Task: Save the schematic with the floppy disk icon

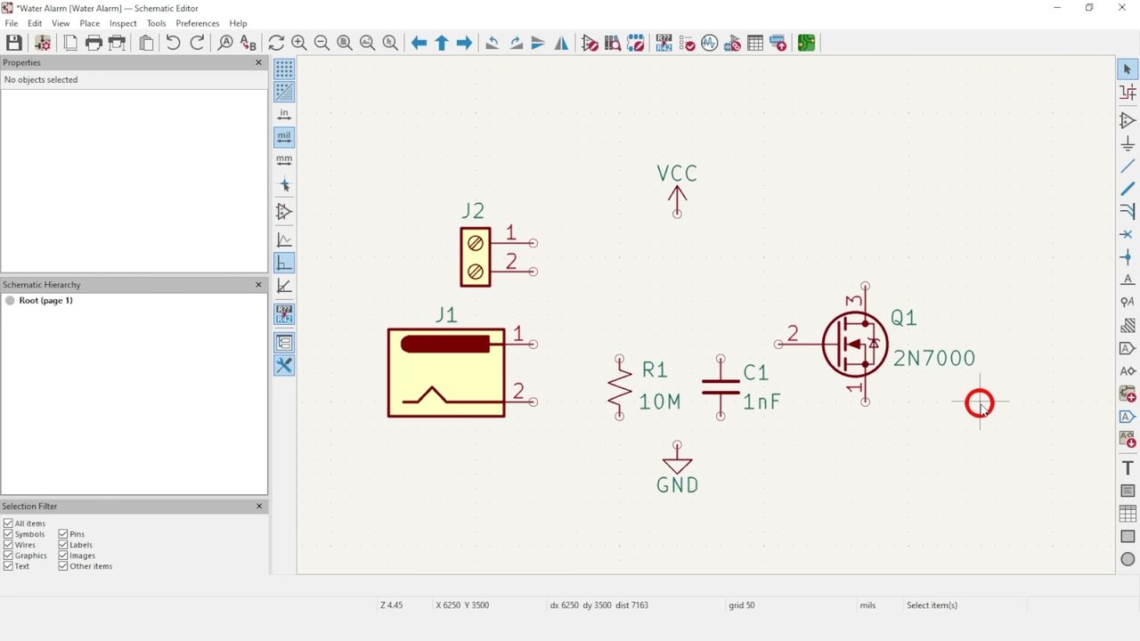Action: pyautogui.click(x=14, y=43)
